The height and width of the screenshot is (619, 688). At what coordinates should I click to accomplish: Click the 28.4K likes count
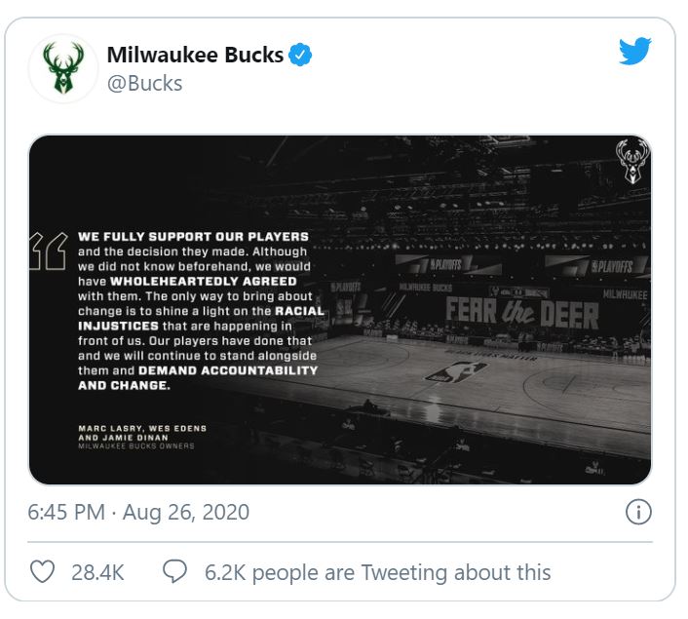[x=97, y=572]
